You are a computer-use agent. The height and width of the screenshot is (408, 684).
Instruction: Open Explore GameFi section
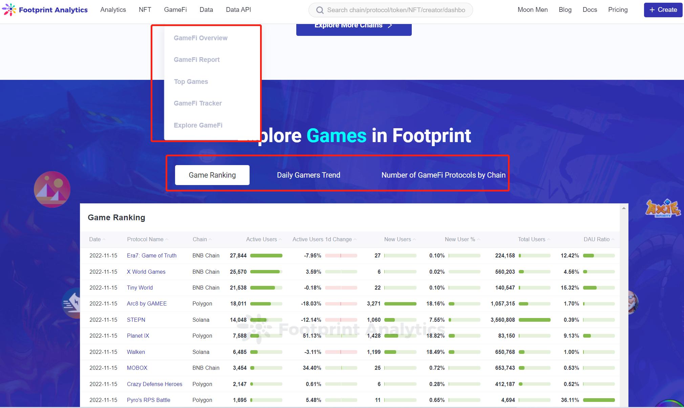pyautogui.click(x=198, y=125)
